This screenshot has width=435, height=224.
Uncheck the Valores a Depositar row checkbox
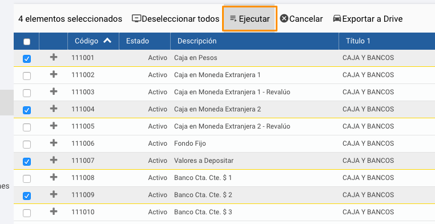[x=27, y=162]
